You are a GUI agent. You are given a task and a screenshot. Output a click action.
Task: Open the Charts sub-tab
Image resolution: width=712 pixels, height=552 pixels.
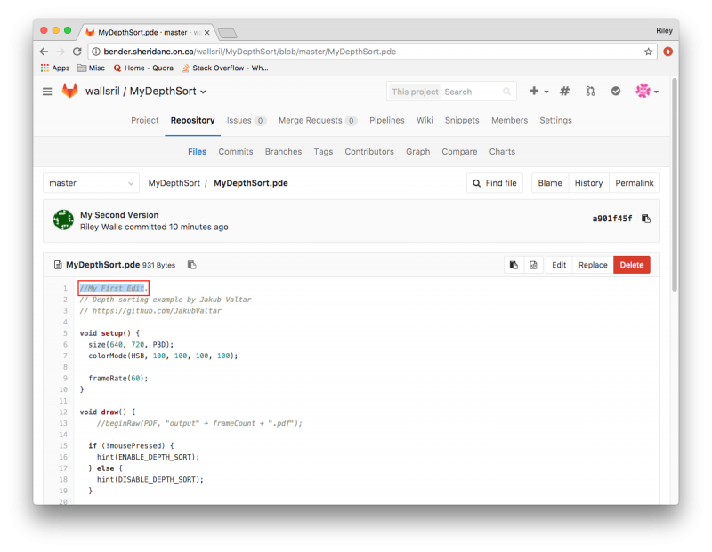(502, 152)
